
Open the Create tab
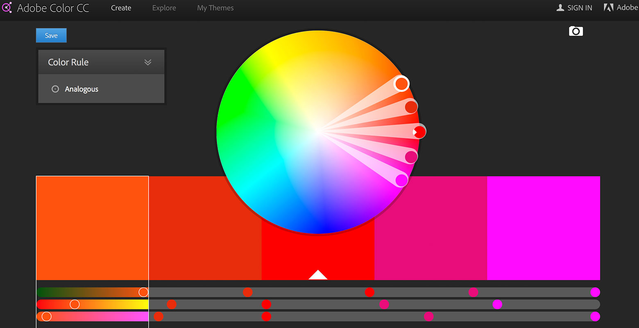[x=121, y=8]
